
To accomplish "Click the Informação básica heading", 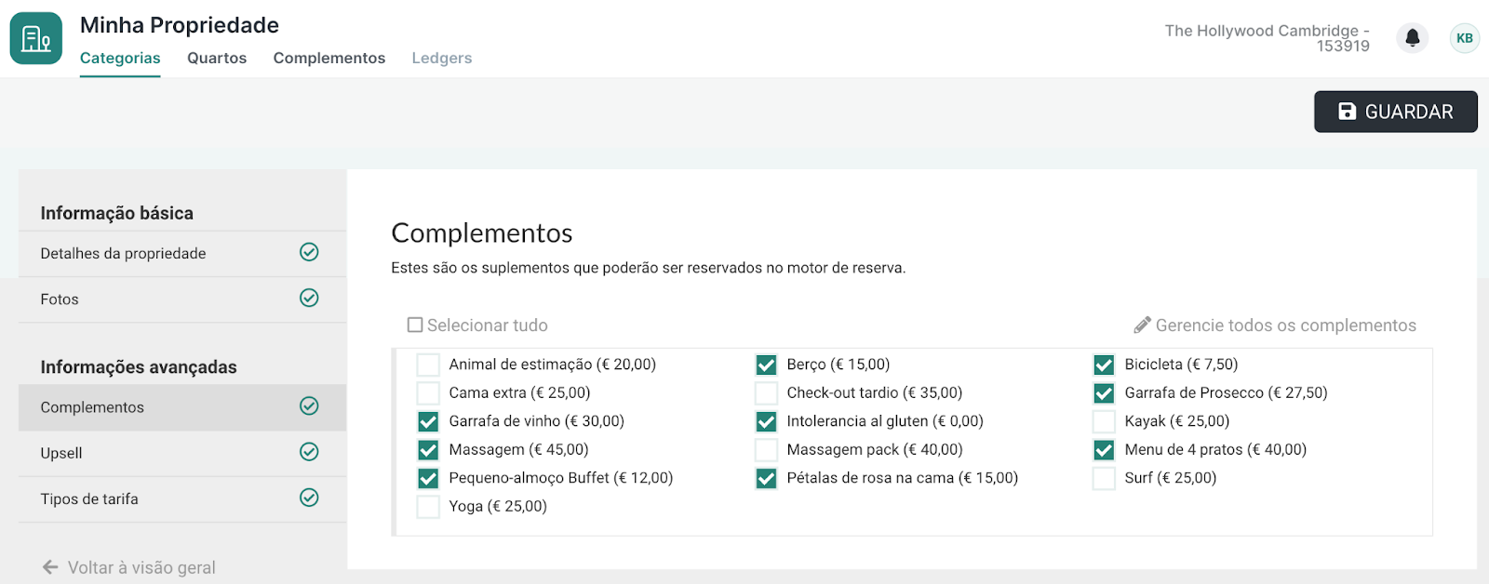I will click(x=117, y=213).
